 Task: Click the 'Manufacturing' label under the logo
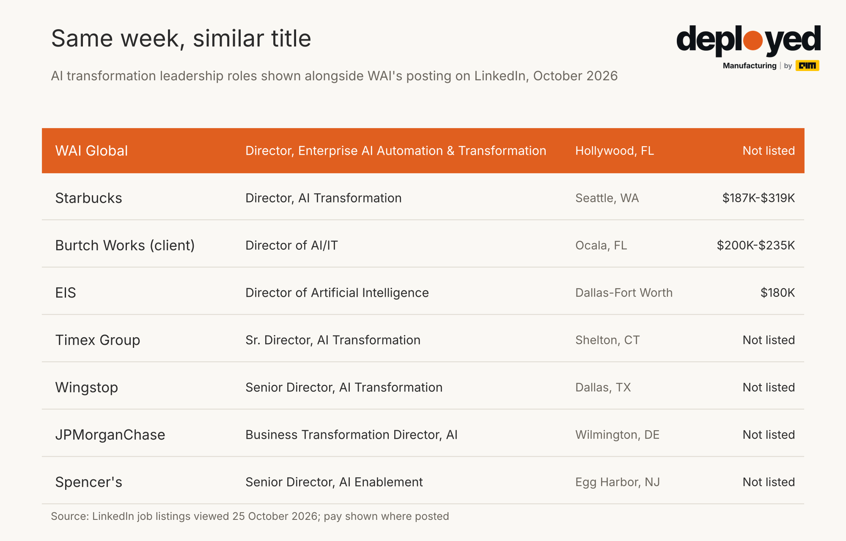tap(750, 66)
